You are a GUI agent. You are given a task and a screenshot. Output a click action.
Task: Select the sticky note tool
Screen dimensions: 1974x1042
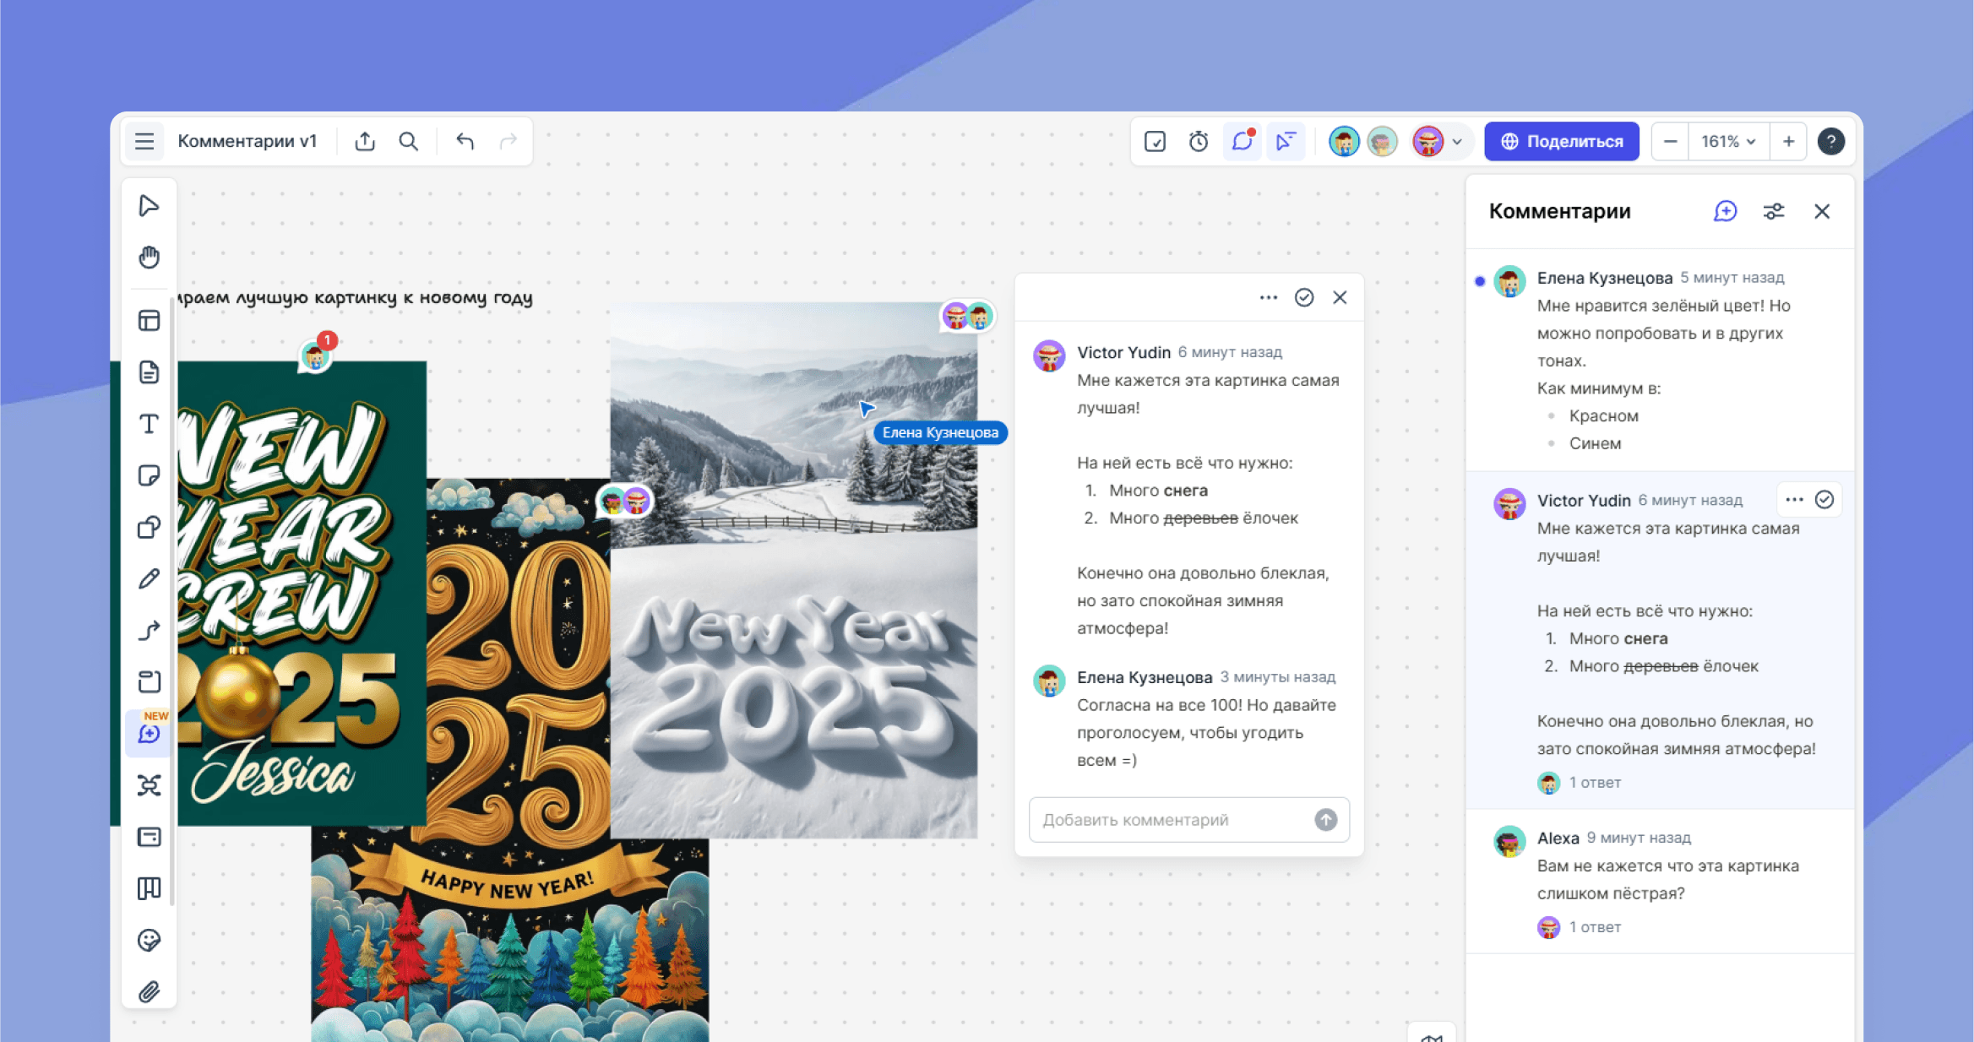click(150, 475)
